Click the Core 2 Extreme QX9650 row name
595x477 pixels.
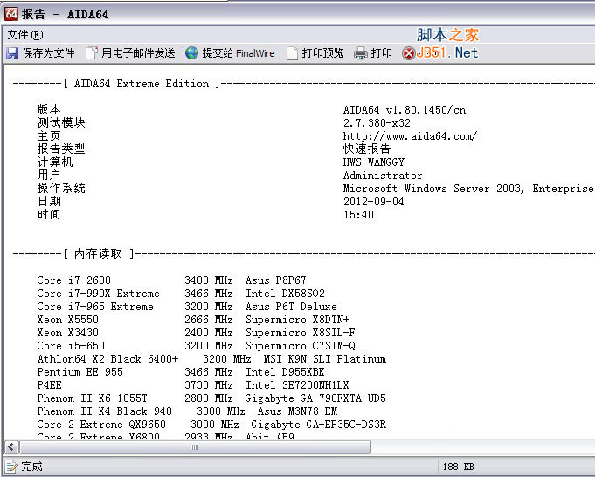tap(101, 425)
